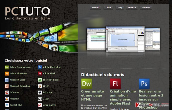The width and height of the screenshot is (172, 110).
Task: Click the Adobe Flash Fl icon in software list
Action: [x=40, y=73]
